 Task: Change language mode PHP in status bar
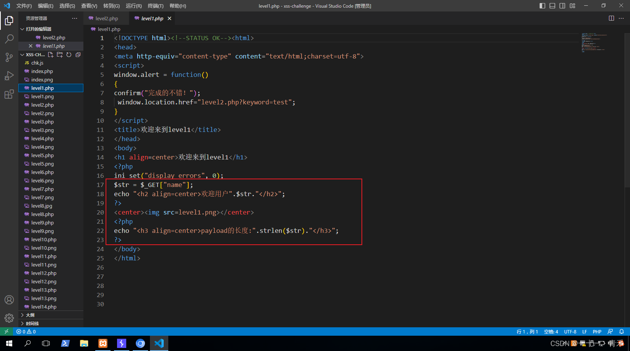pyautogui.click(x=597, y=331)
